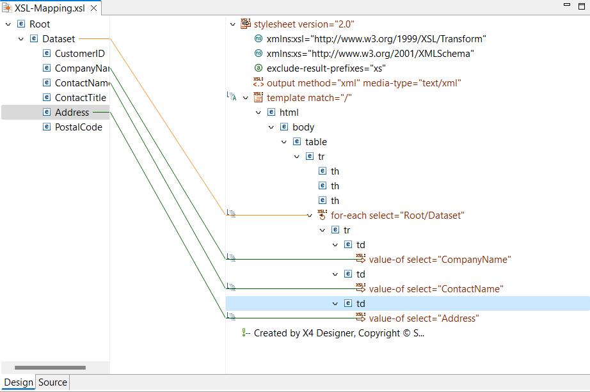Collapse the html element node

[259, 113]
